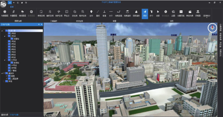Image resolution: width=223 pixels, height=117 pixels.
Task: Choose the 投影面积 projected area tool
Action: tap(136, 12)
